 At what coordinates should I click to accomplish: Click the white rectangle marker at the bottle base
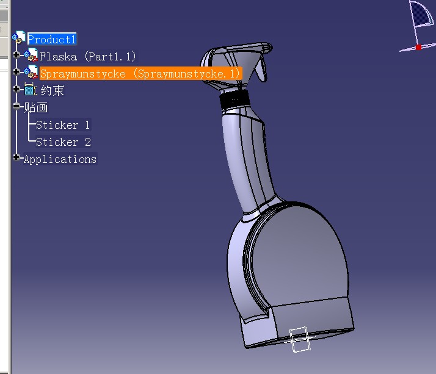tap(300, 339)
